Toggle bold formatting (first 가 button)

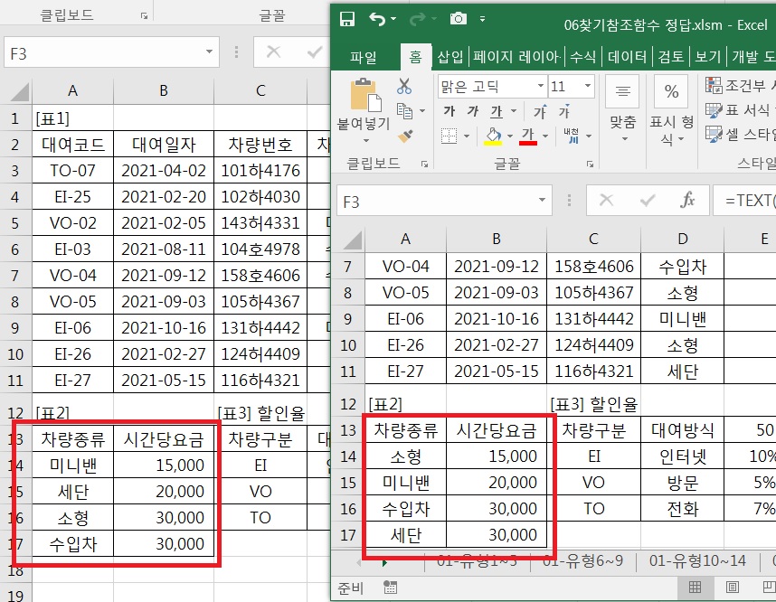450,112
